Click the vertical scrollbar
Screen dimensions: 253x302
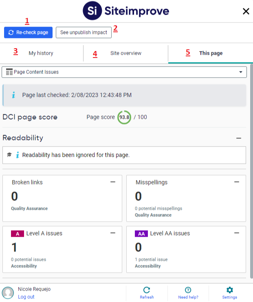(x=251, y=171)
